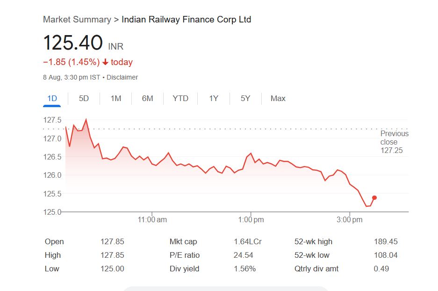Click the 3:00 pm axis label
This screenshot has height=291, width=438.
click(350, 219)
